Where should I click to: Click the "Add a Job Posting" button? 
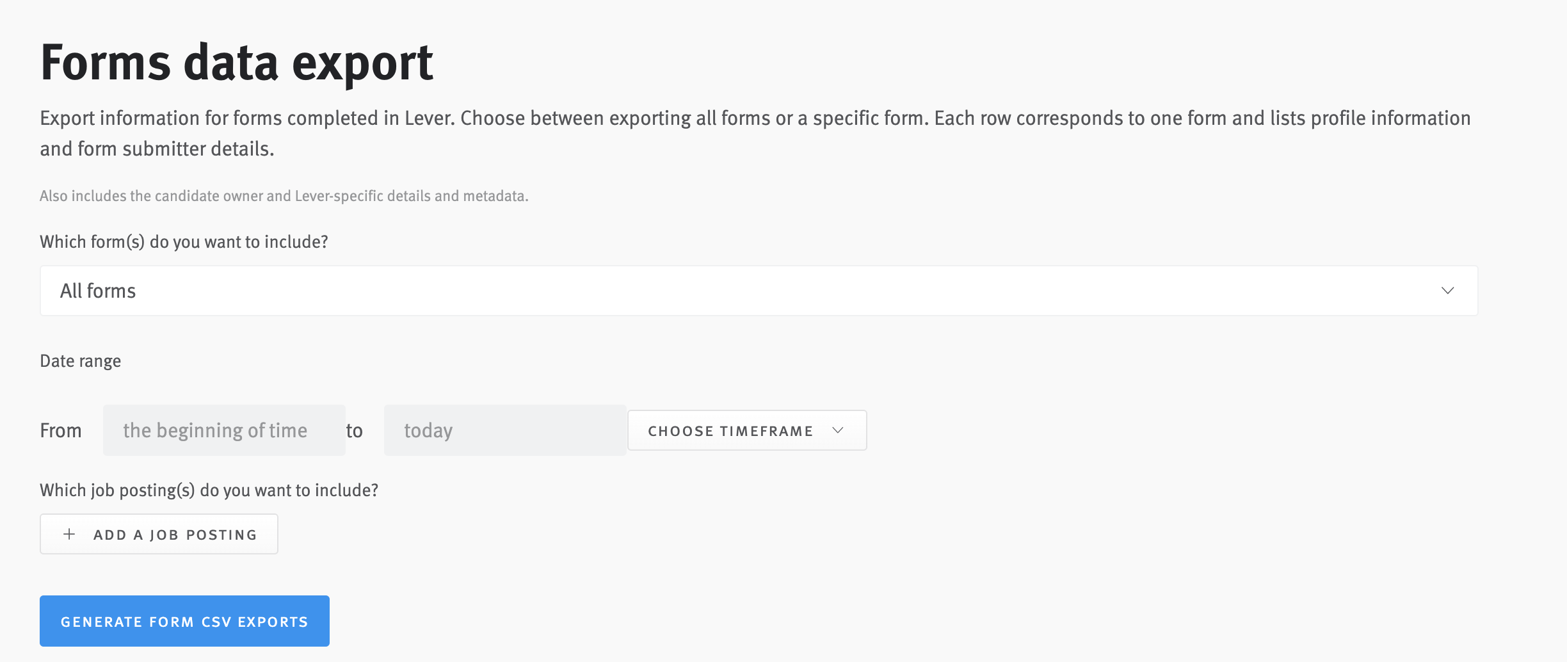[x=159, y=533]
